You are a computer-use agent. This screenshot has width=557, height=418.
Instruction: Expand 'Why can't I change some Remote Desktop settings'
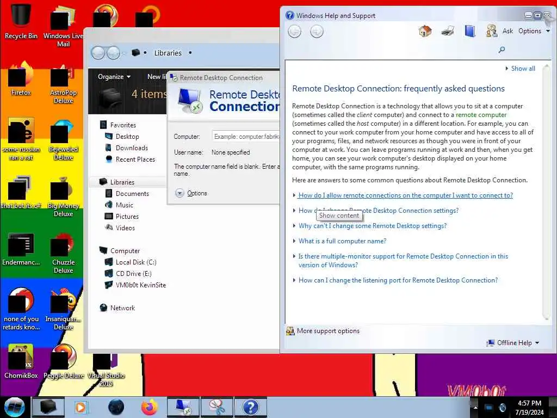pyautogui.click(x=372, y=226)
